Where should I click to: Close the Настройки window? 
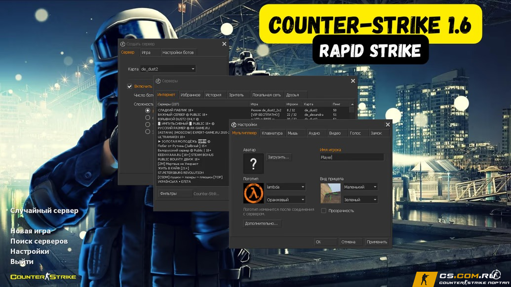click(x=388, y=125)
